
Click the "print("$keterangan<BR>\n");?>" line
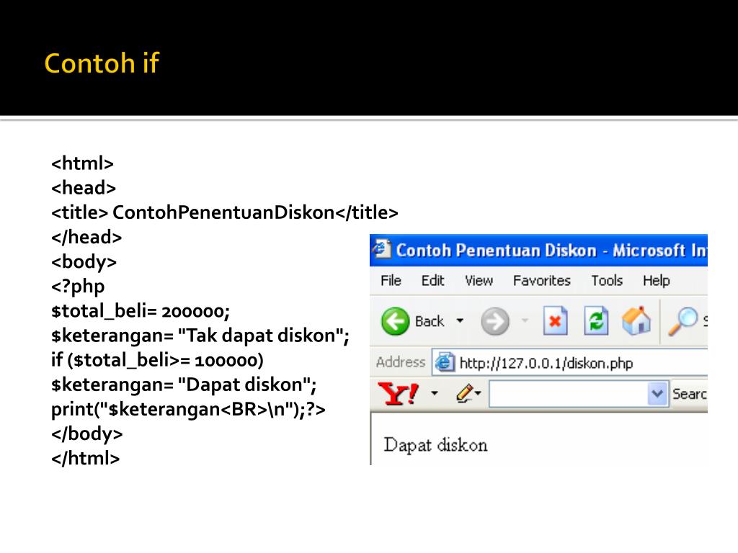(188, 409)
